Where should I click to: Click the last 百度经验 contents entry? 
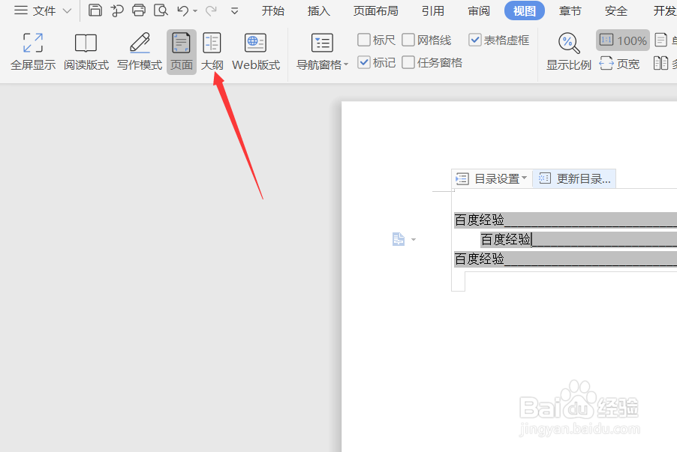480,259
